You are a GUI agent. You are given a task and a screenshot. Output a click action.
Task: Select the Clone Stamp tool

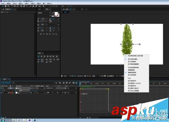tap(33, 6)
